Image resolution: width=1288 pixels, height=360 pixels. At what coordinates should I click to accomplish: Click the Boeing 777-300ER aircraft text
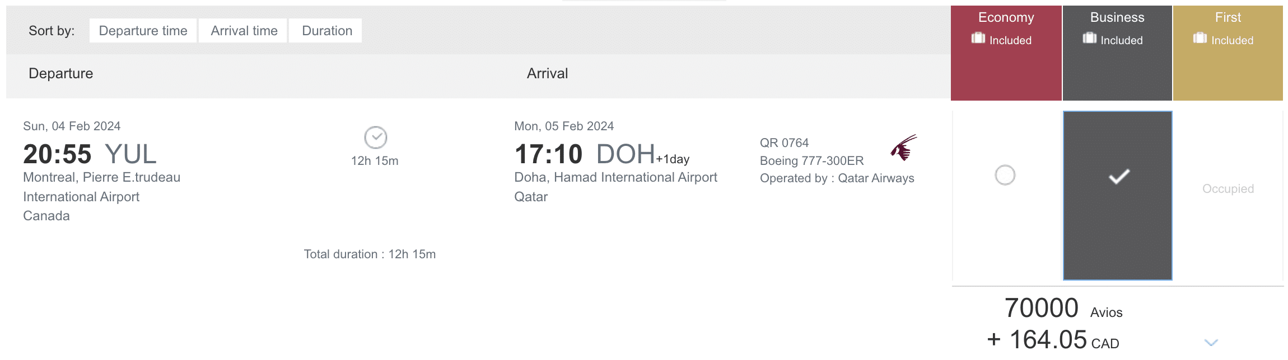(x=811, y=161)
